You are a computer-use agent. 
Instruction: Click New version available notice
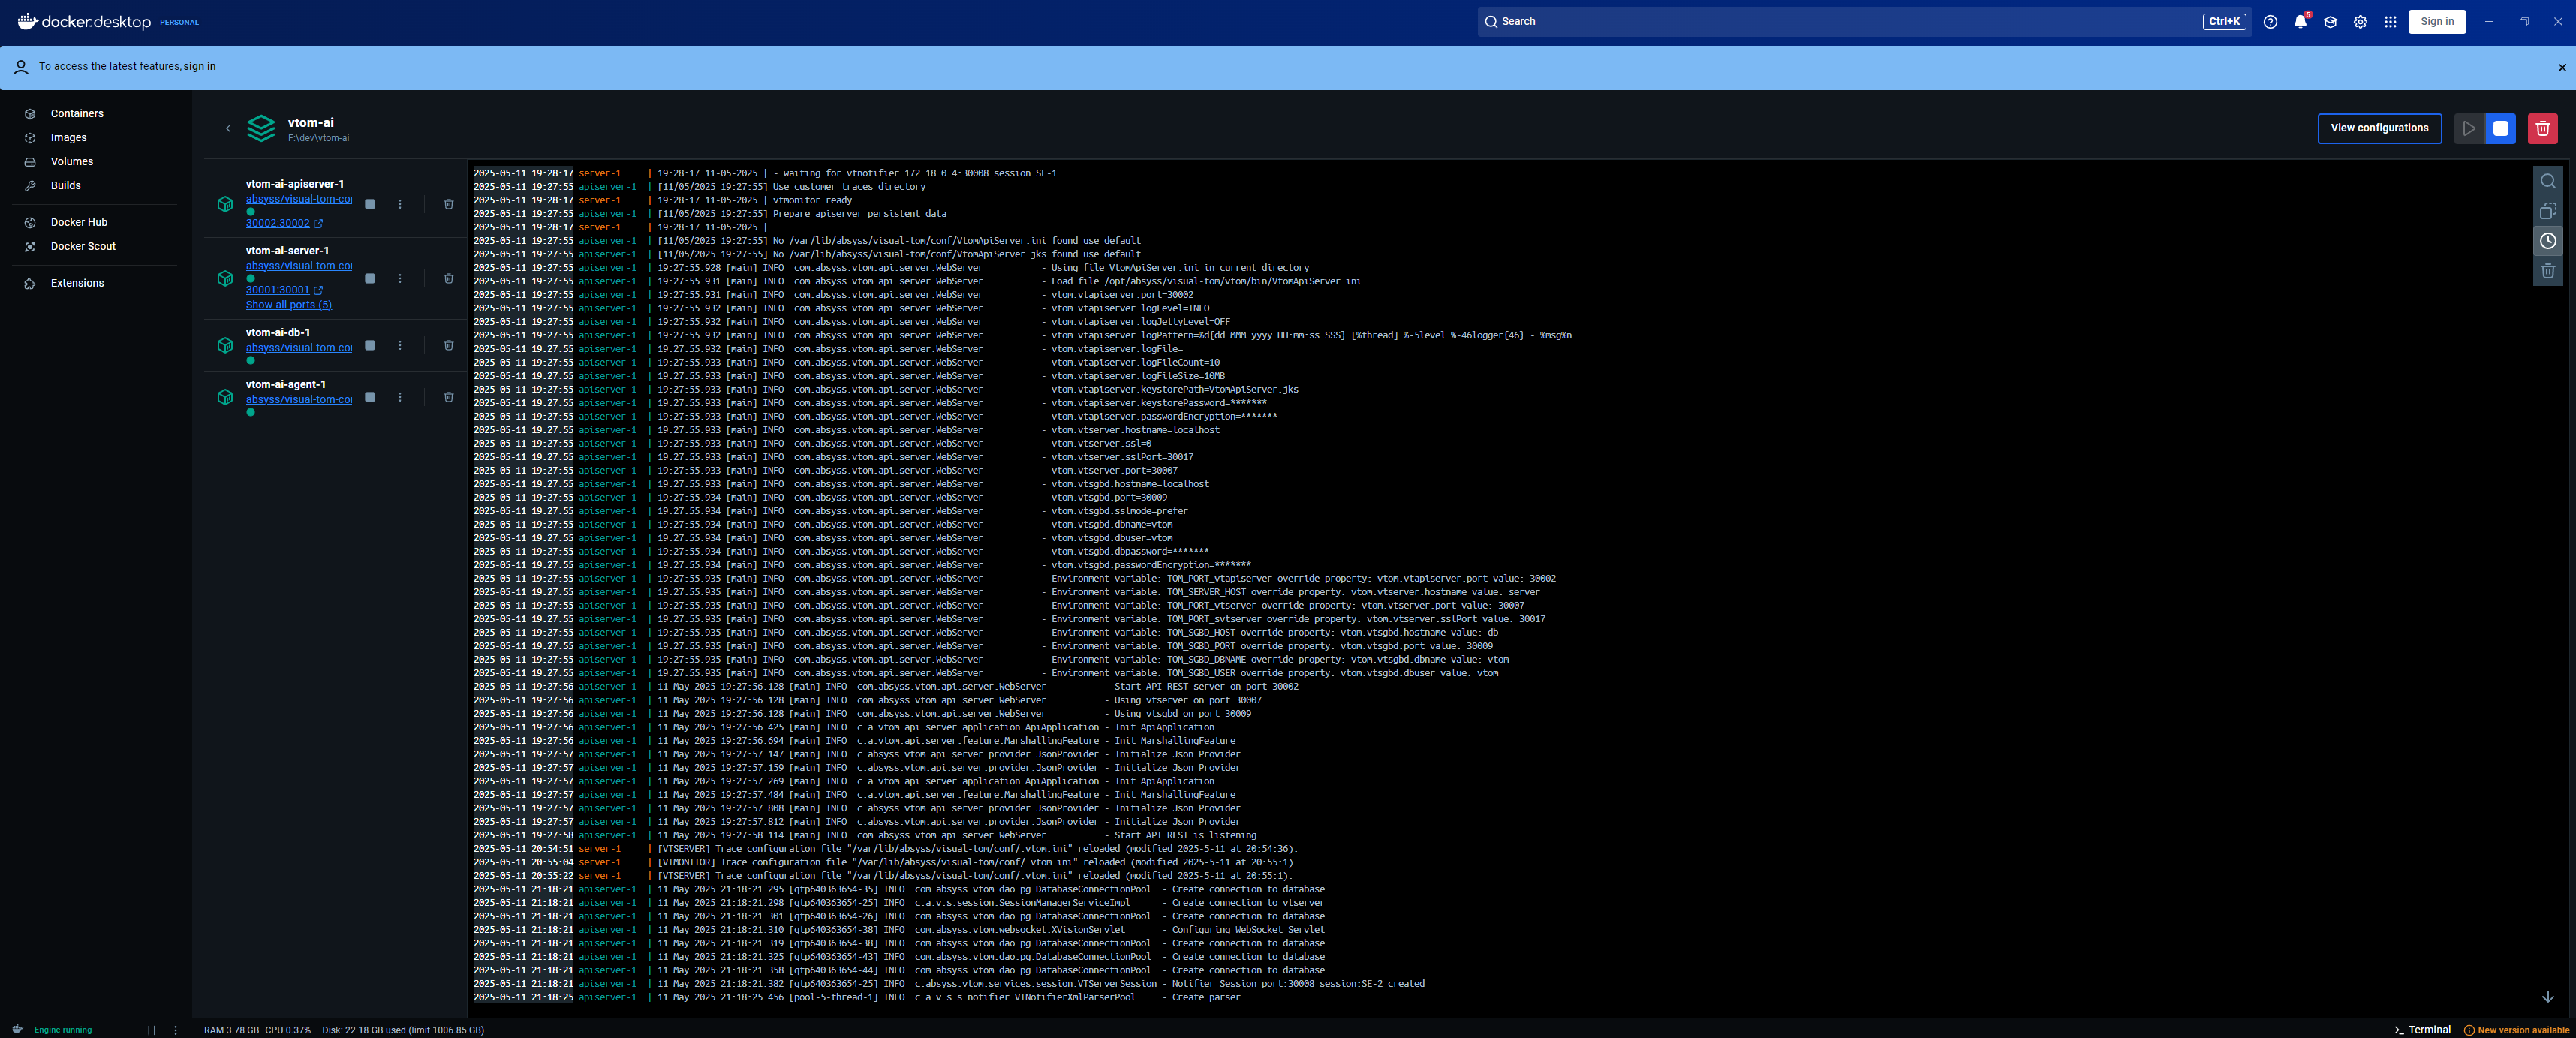(x=2516, y=1030)
